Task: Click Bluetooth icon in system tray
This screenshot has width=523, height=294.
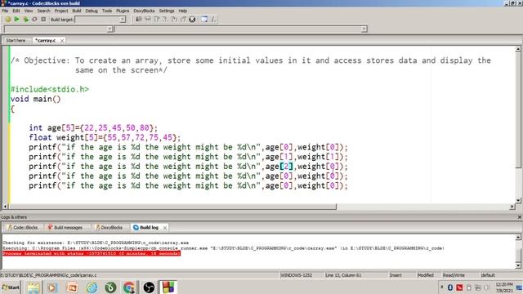Action: 450,287
